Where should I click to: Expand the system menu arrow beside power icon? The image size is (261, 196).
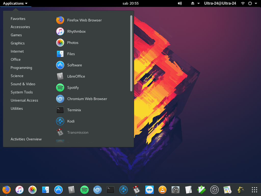(x=256, y=3)
